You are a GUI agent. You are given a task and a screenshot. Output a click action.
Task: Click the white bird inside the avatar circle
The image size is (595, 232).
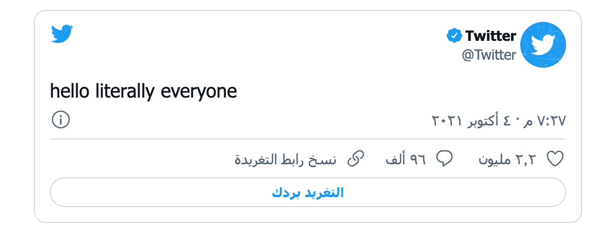[x=543, y=45]
